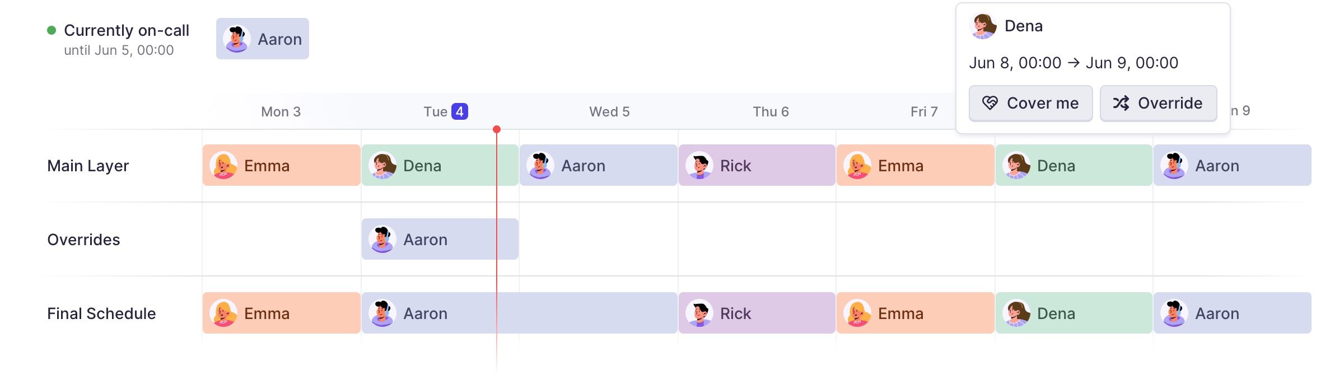Select Dena's shift block on Tuesday

[x=440, y=165]
